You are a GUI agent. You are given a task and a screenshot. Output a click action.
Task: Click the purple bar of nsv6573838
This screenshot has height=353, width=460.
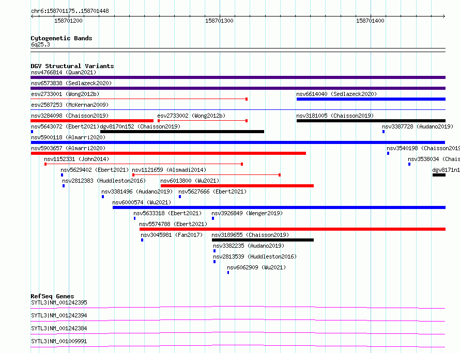(238, 88)
